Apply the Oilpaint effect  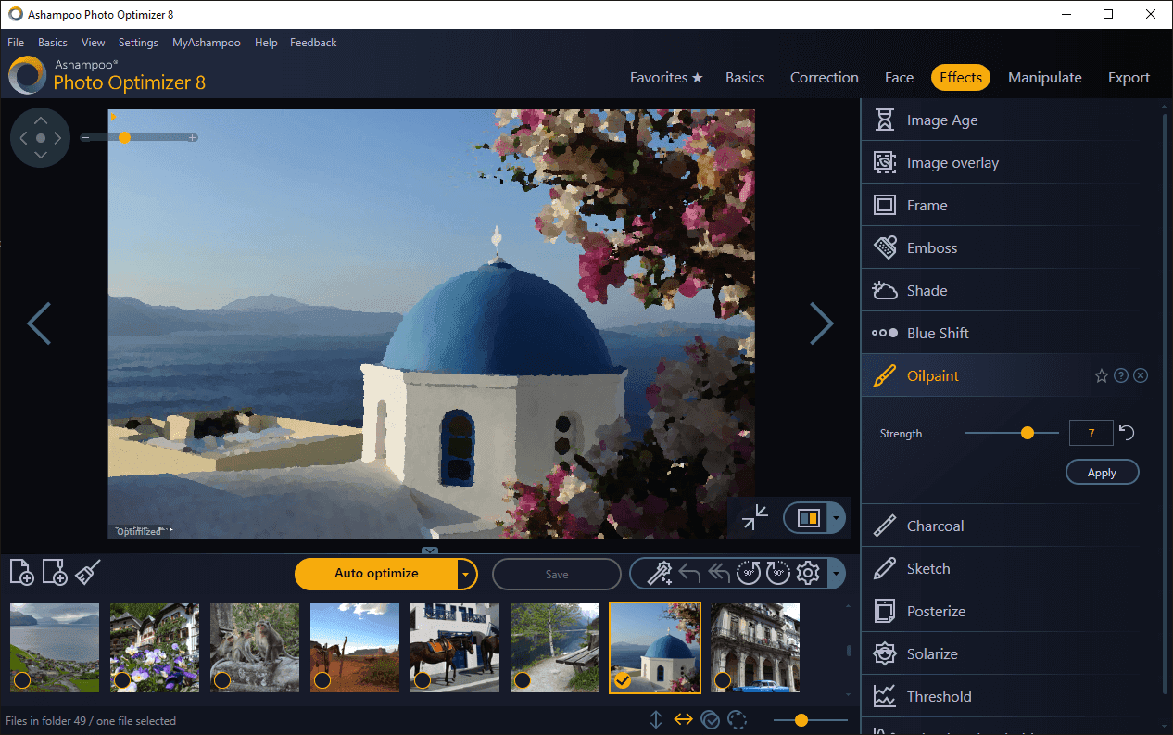pyautogui.click(x=1102, y=472)
